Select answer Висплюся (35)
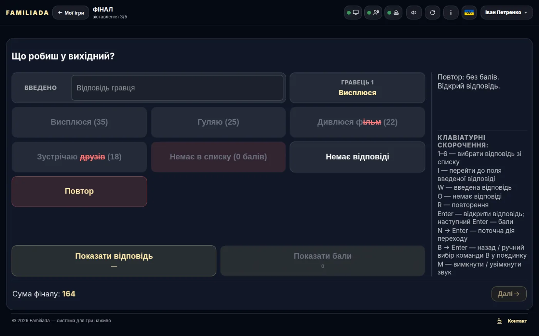 [79, 122]
